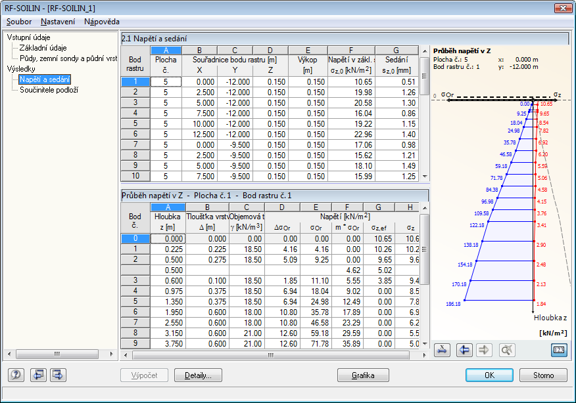The image size is (576, 403).
Task: Click navigator panel scrollbar right arrow
Action: point(111,354)
